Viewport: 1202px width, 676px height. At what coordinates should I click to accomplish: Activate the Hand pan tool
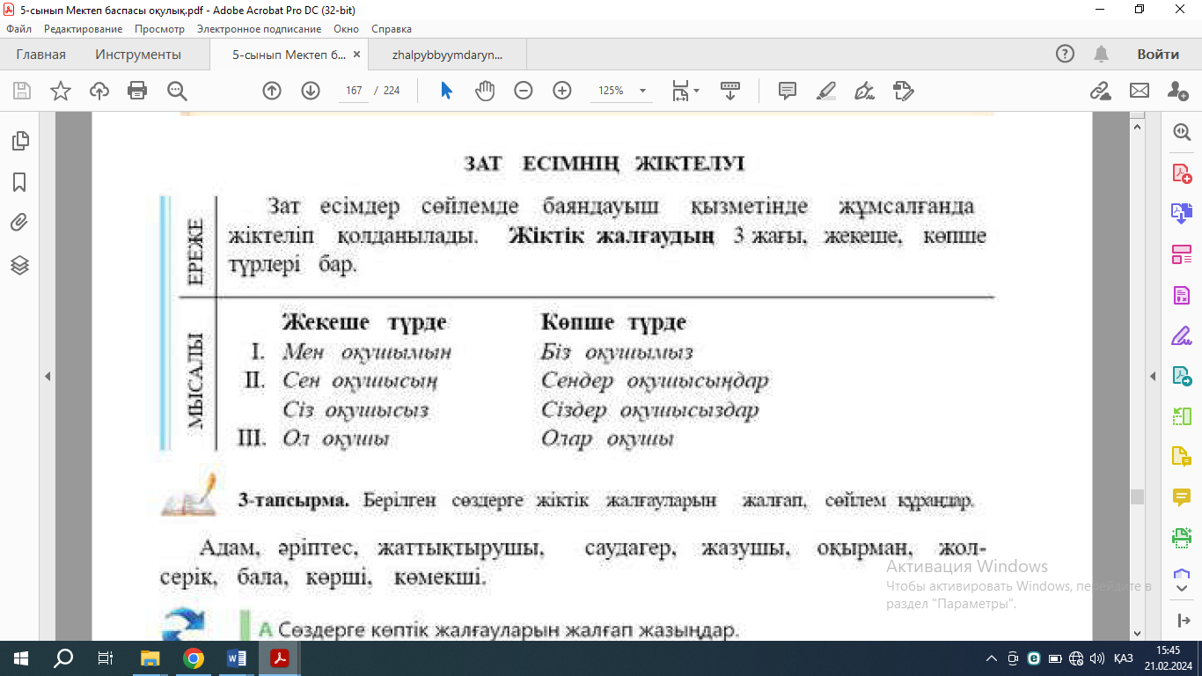(485, 91)
